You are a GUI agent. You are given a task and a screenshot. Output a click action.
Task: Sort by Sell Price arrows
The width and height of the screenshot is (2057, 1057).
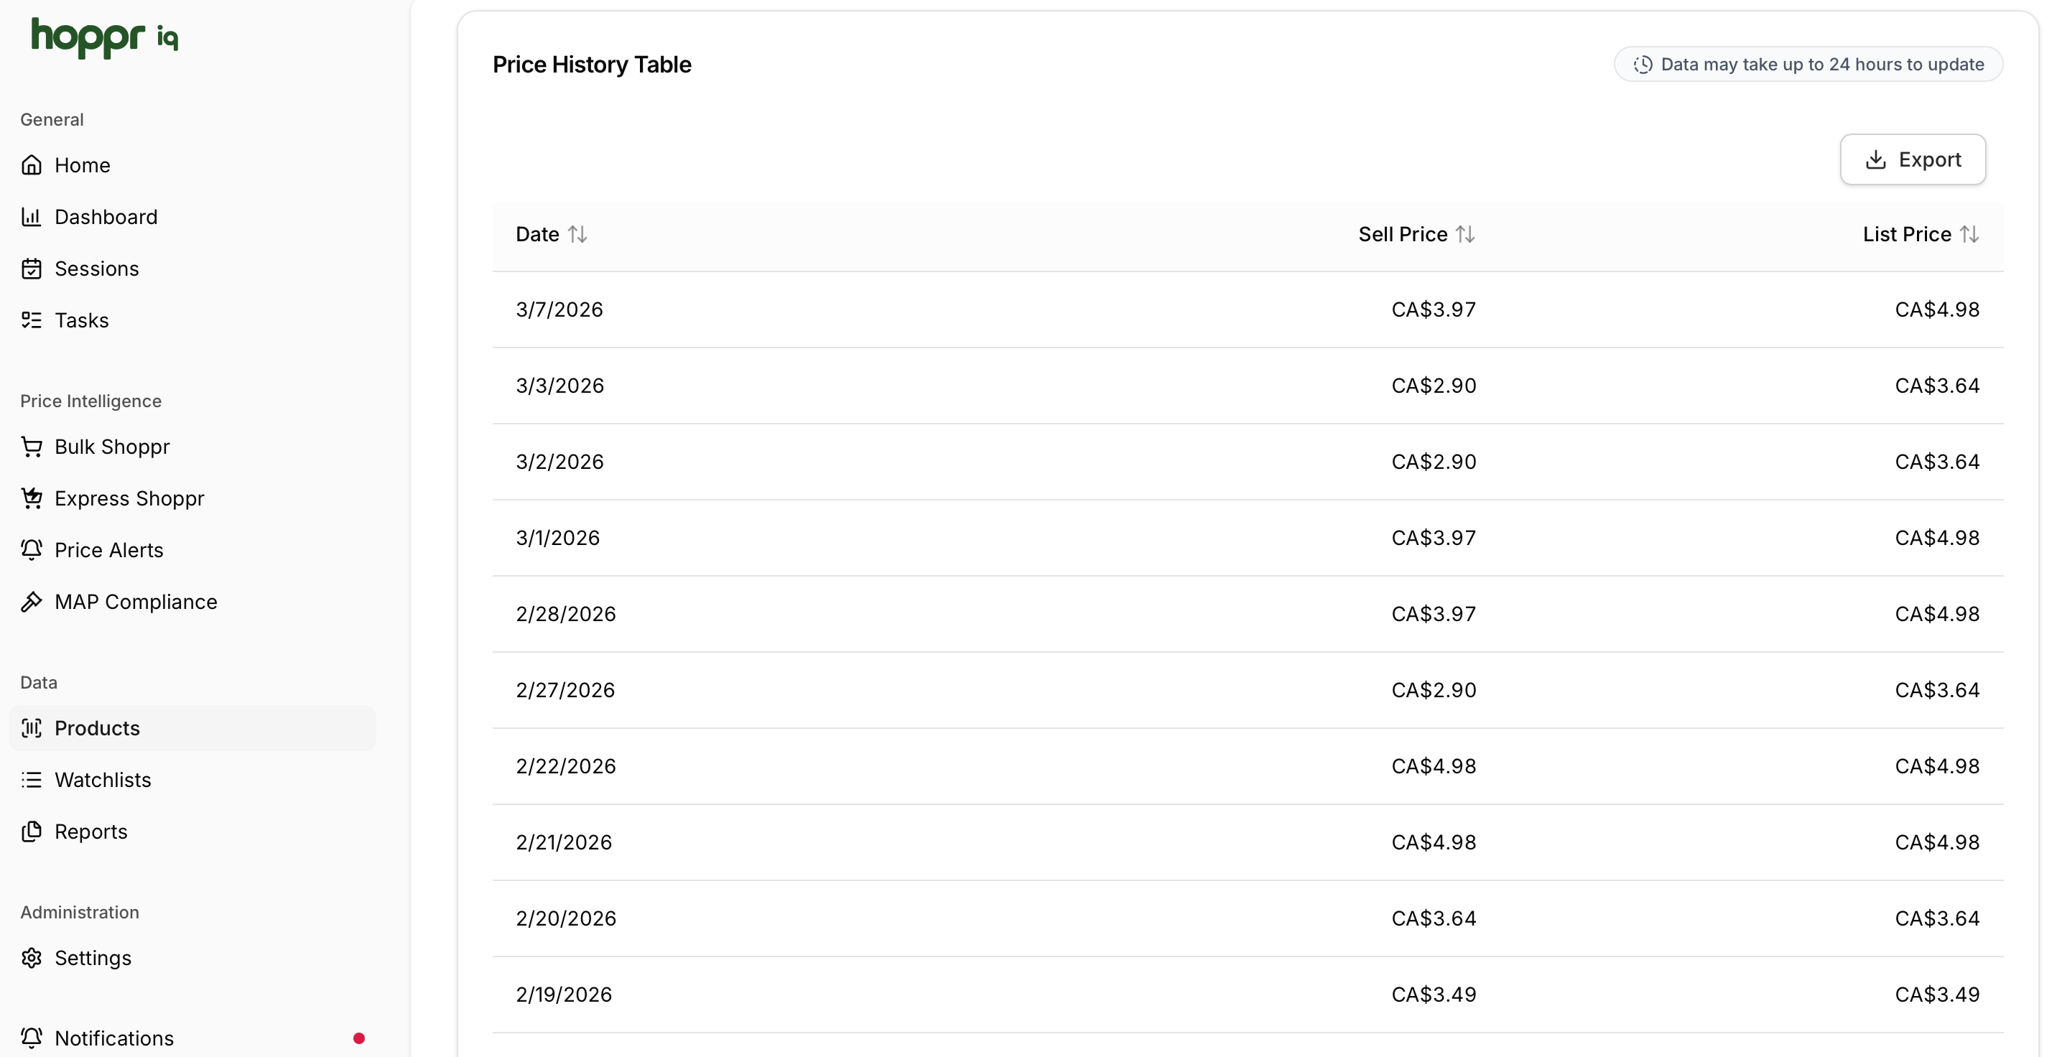1464,235
